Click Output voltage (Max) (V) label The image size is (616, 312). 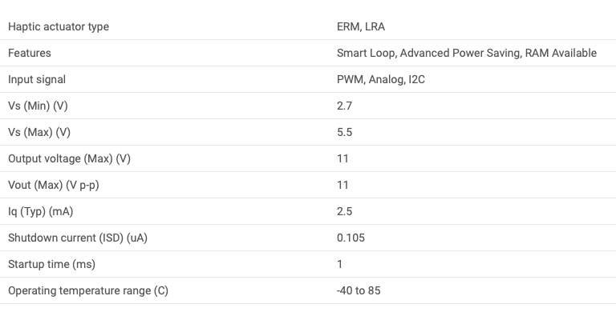pos(69,158)
